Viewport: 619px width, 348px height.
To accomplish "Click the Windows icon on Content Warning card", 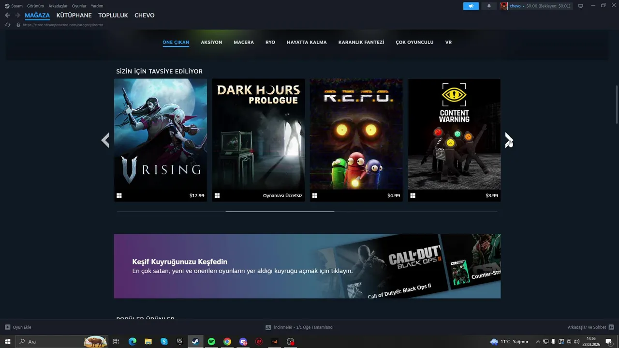I will (x=413, y=196).
